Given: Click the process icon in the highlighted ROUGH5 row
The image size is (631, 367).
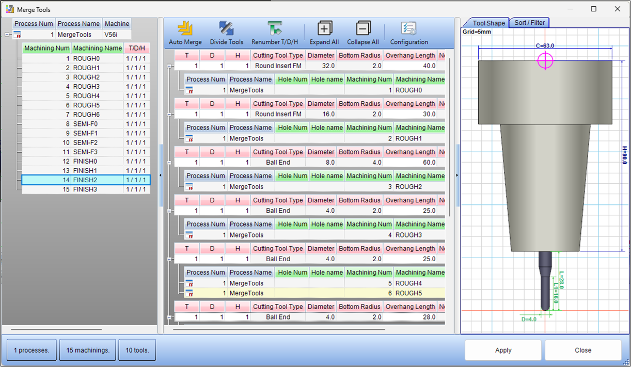Looking at the screenshot, I should [190, 293].
